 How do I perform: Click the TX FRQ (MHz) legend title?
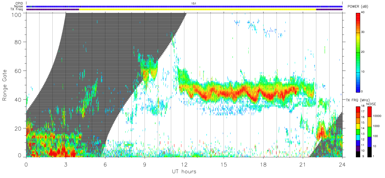pyautogui.click(x=357, y=100)
